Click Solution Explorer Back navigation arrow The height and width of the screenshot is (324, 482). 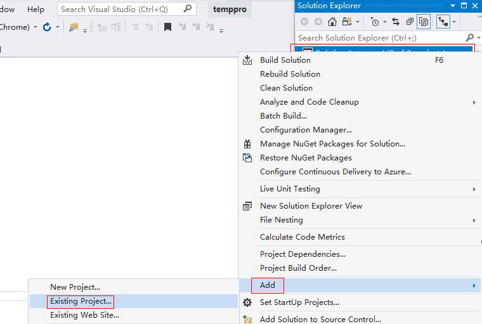[304, 22]
